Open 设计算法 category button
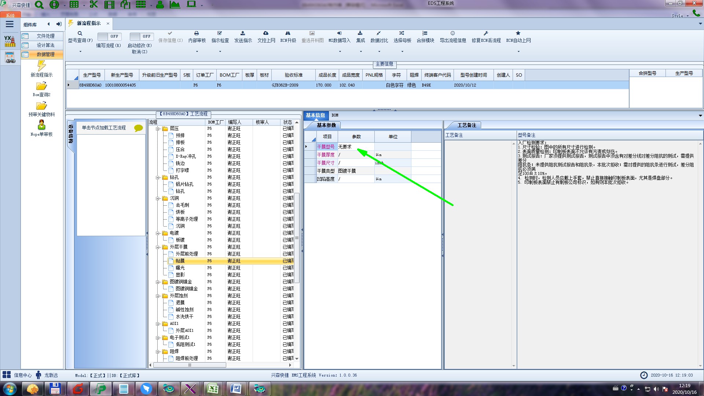The width and height of the screenshot is (704, 396). pyautogui.click(x=42, y=45)
